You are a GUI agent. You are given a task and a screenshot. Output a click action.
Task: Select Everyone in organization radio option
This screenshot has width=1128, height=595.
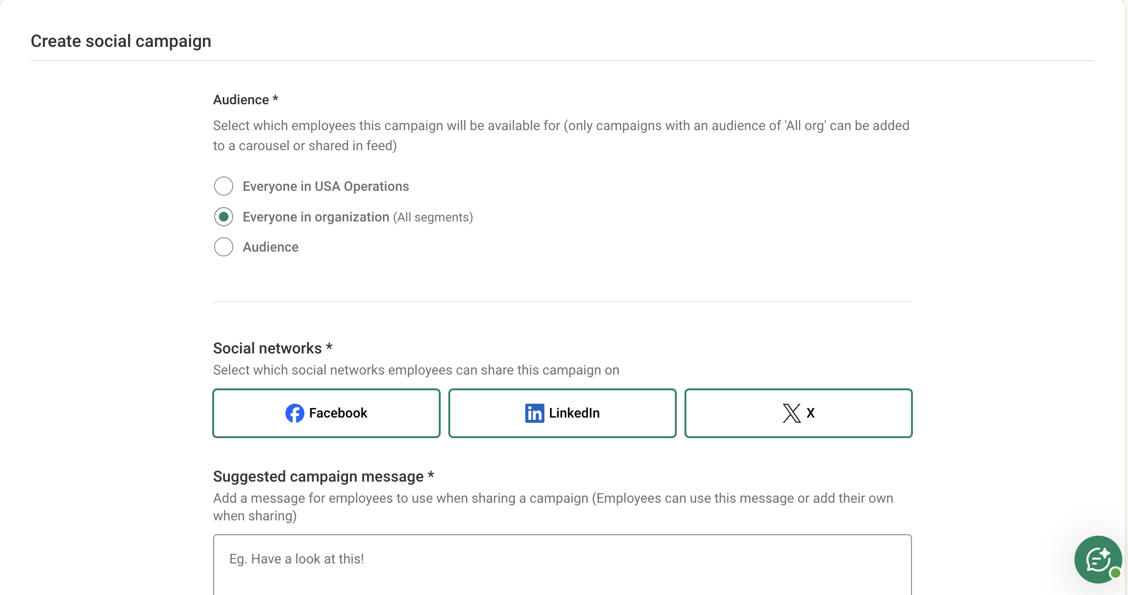(224, 217)
